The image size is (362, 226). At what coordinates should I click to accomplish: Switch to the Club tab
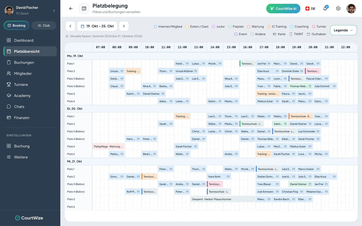point(44,25)
